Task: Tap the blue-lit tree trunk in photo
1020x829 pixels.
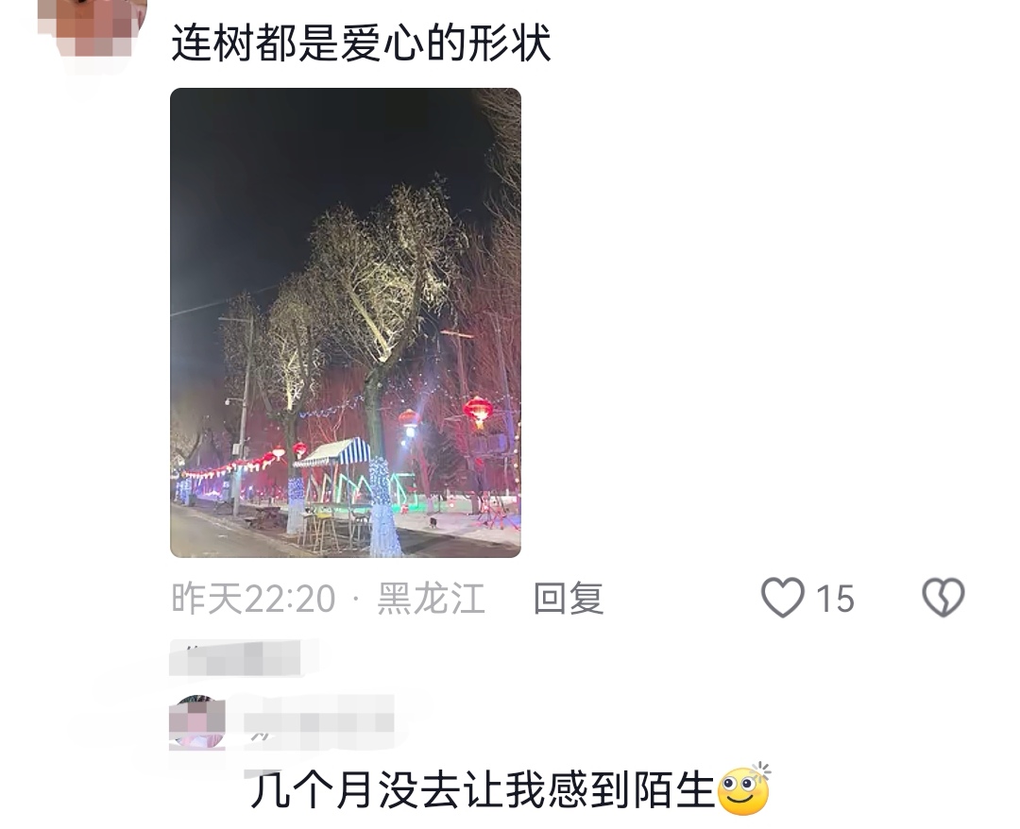Action: [383, 507]
